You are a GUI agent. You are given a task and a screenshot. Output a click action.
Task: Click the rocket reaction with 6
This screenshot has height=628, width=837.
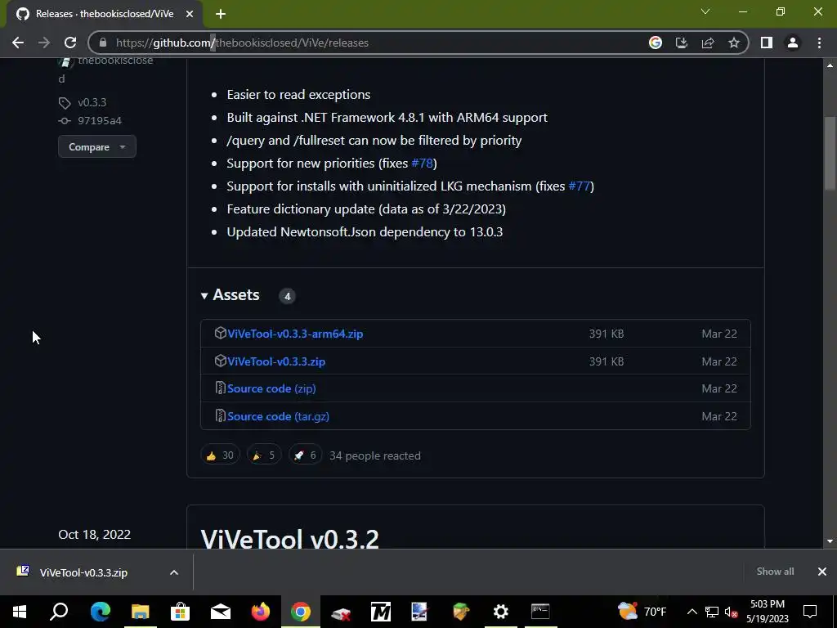[x=305, y=455]
